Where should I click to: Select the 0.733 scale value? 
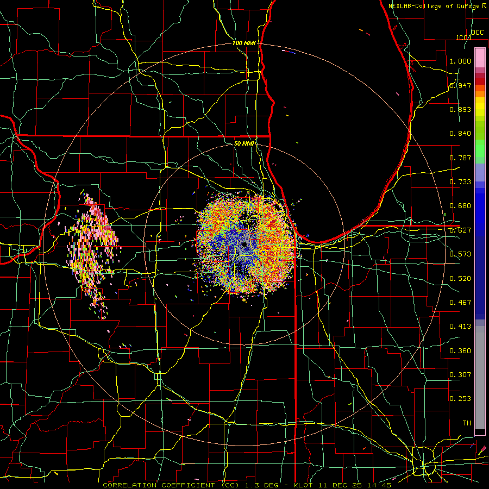tap(460, 182)
